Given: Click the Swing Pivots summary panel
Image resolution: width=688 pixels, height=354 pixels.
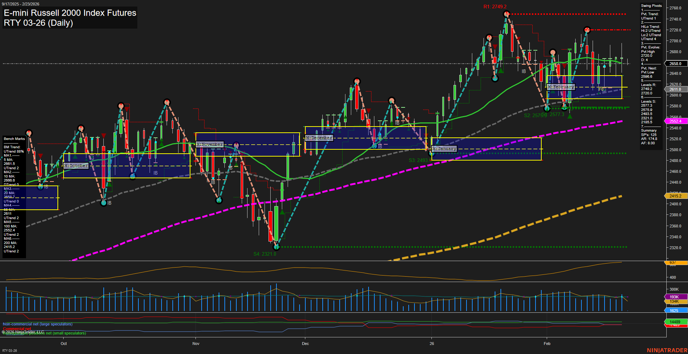Looking at the screenshot, I should point(650,72).
